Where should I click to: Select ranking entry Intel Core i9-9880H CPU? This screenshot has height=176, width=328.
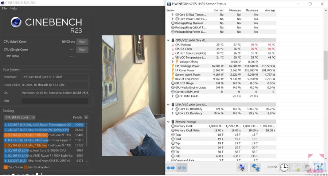tap(44, 150)
